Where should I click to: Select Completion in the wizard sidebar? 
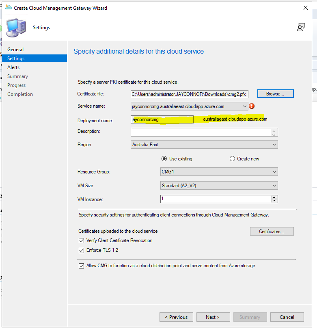20,94
